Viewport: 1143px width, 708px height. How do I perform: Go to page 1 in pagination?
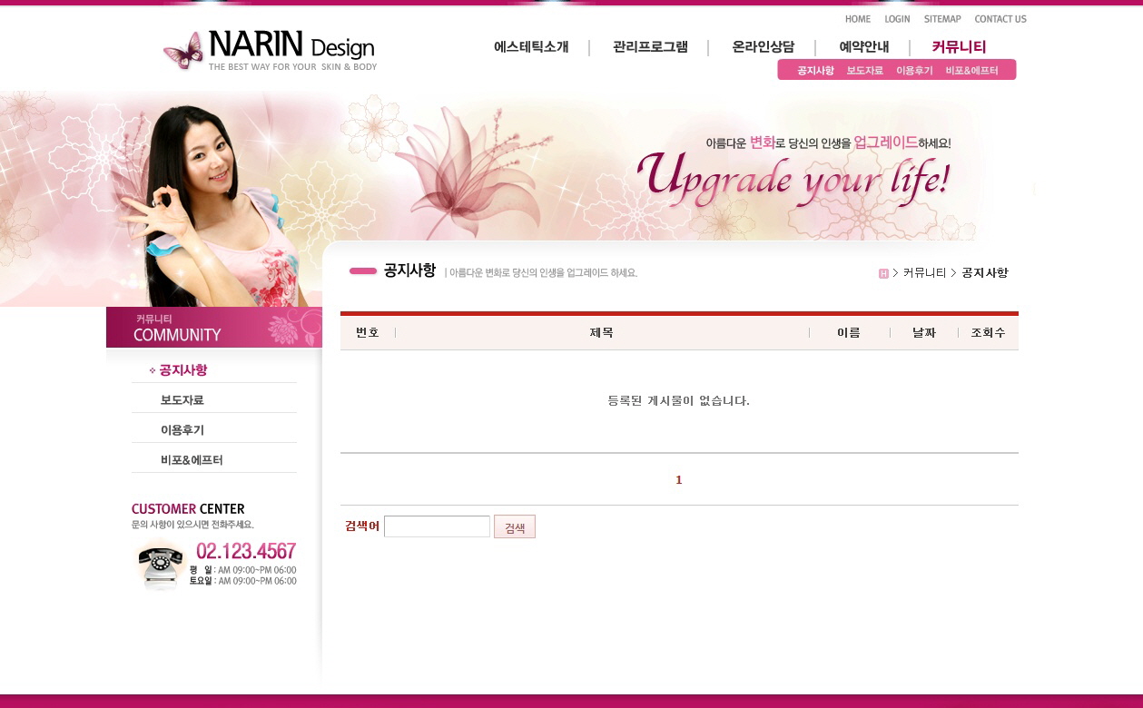pos(678,480)
